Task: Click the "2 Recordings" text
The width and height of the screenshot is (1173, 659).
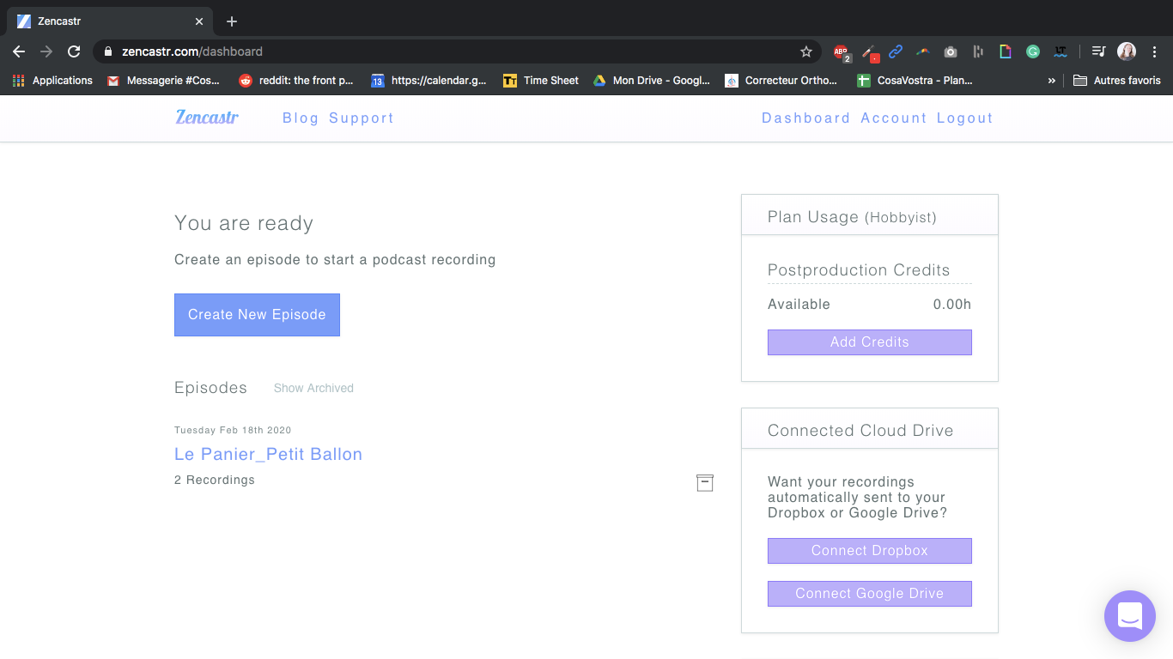Action: tap(215, 480)
